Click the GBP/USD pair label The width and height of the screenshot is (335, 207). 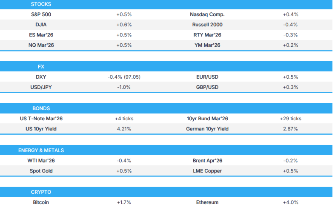tap(207, 87)
